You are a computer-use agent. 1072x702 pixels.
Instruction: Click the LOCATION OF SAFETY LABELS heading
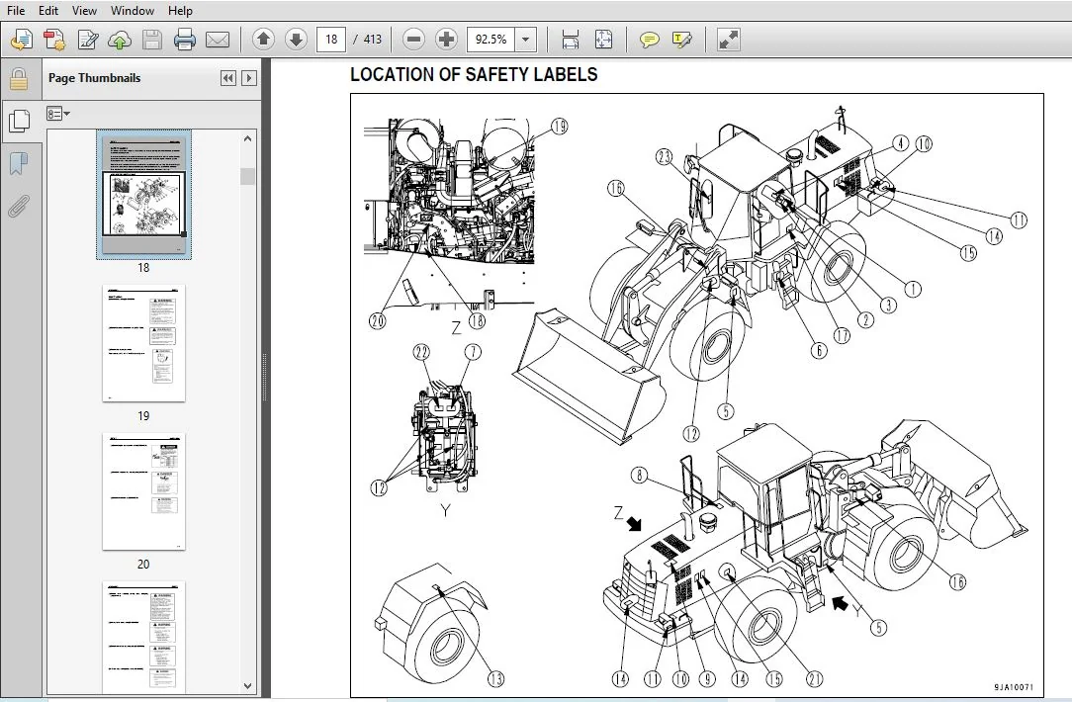pos(474,74)
